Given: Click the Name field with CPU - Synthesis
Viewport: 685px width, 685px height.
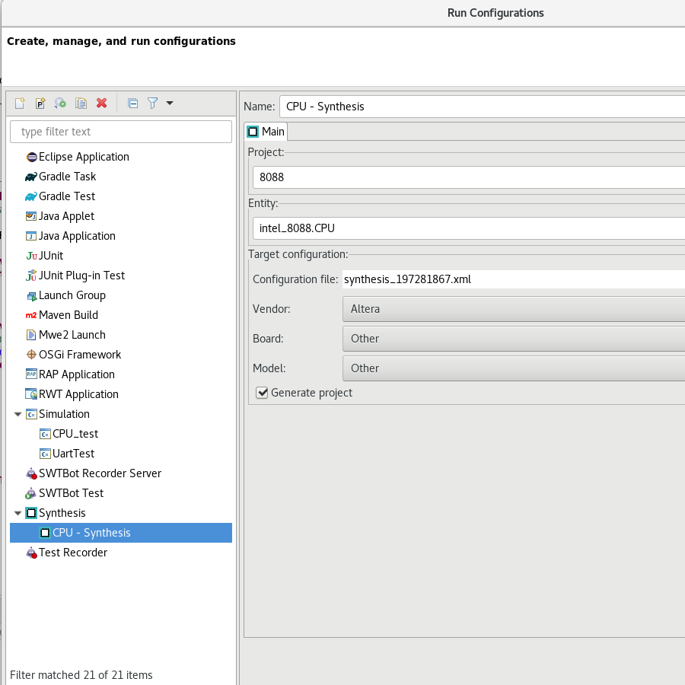Looking at the screenshot, I should (483, 107).
